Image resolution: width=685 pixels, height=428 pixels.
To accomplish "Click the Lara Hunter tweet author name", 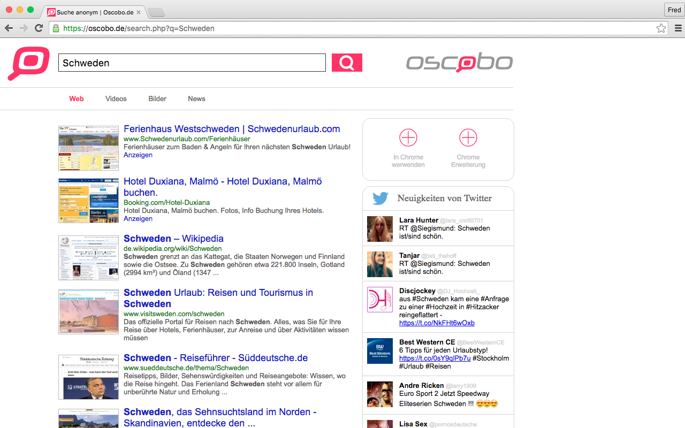I will tap(418, 220).
